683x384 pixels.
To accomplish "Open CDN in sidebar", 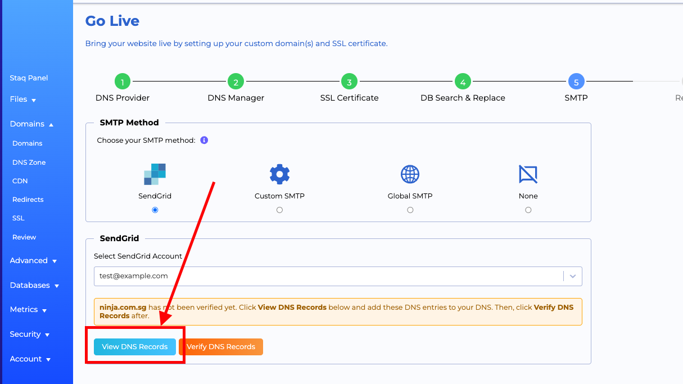I will [20, 181].
